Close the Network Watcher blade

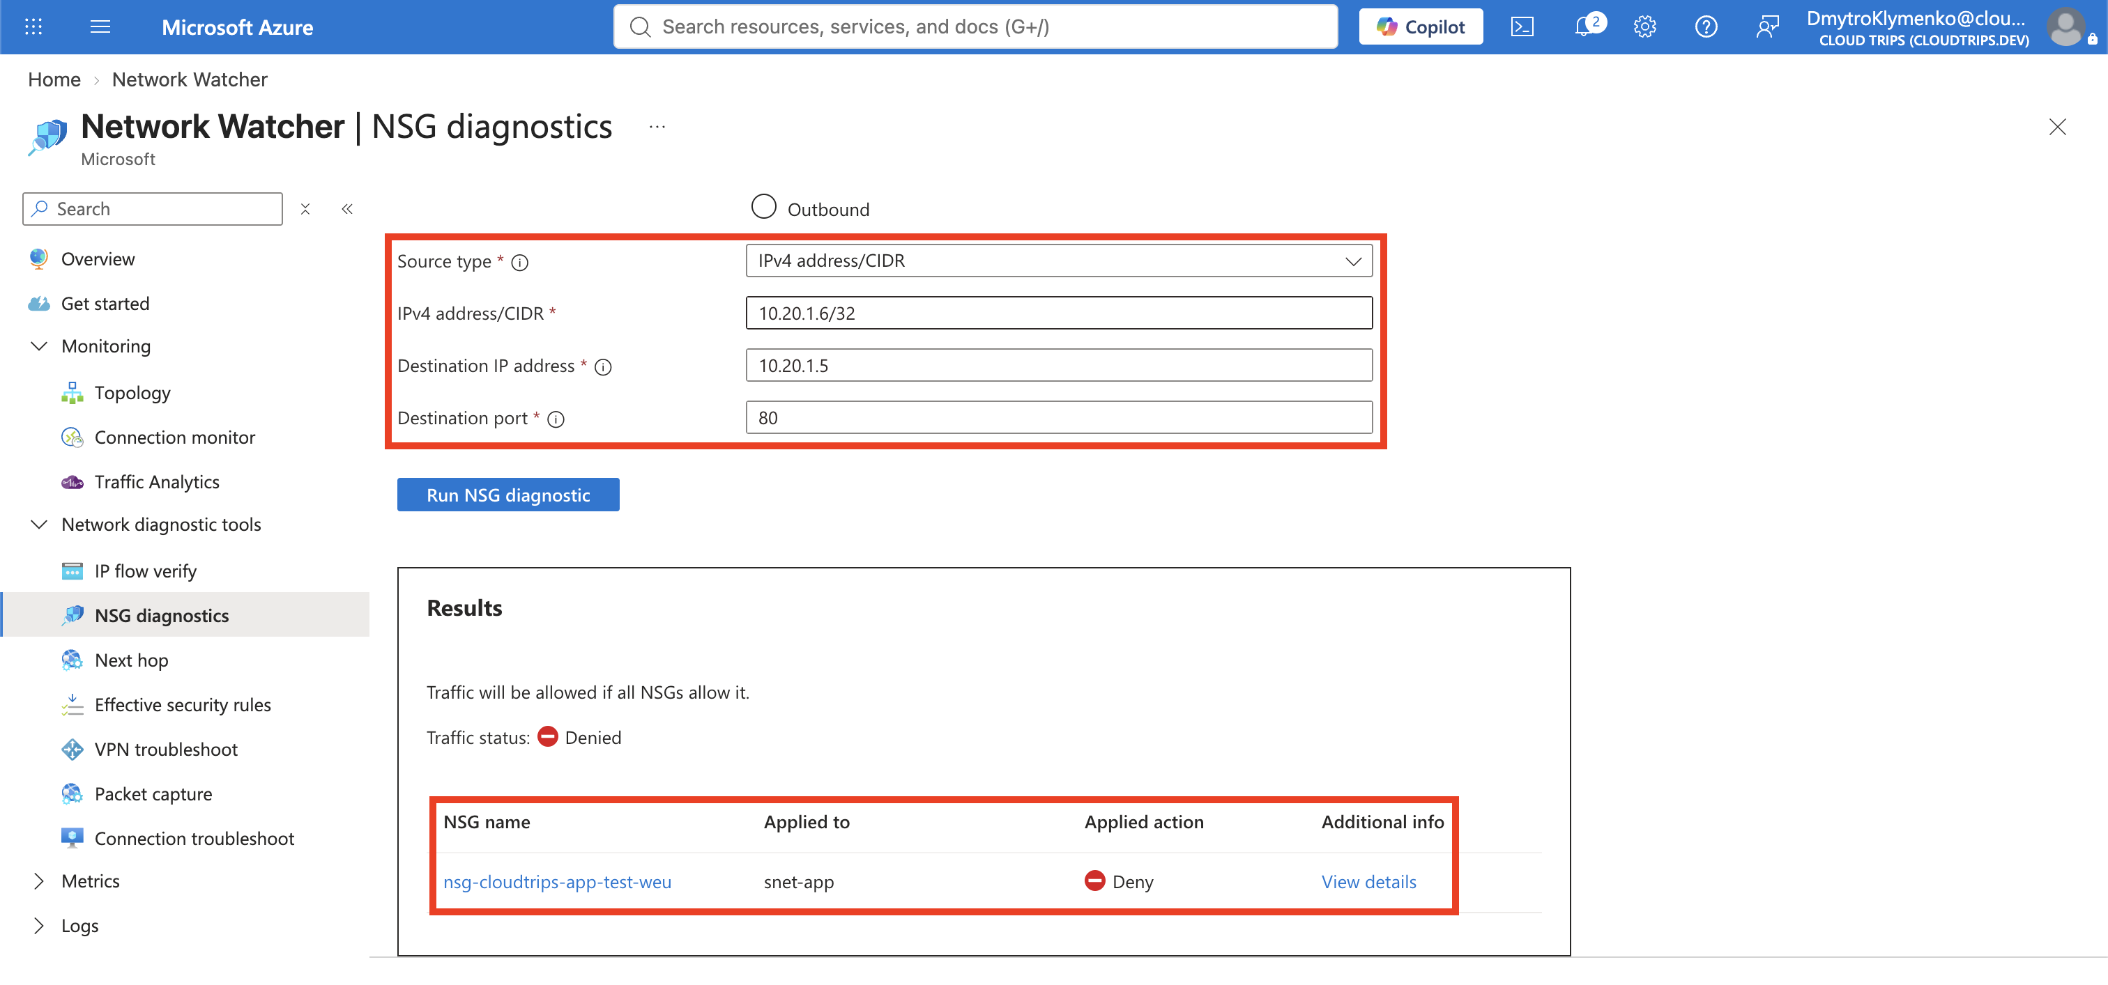pos(2057,127)
